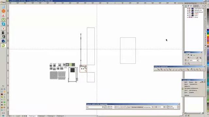The height and width of the screenshot is (117, 209).
Task: Open Undo history dropdown arrow
Action: [191, 58]
